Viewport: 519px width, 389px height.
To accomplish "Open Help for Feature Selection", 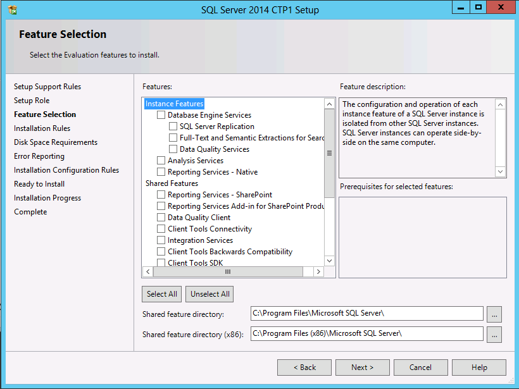I will click(x=479, y=367).
